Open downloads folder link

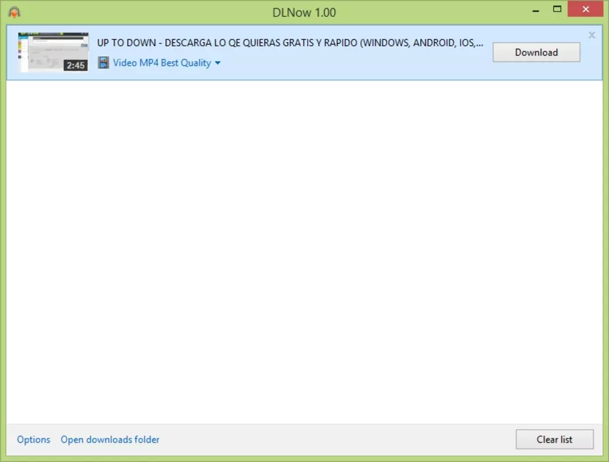coord(110,439)
